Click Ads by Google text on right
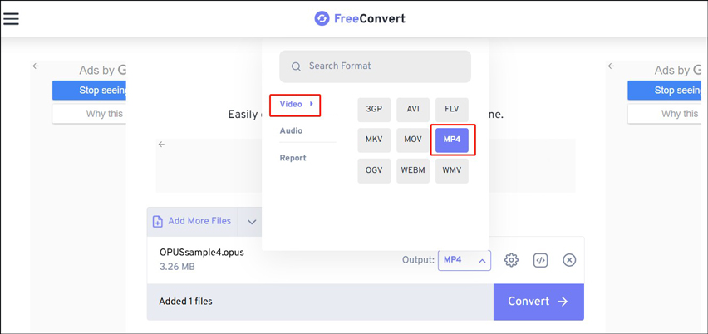This screenshot has width=708, height=334. pos(678,71)
